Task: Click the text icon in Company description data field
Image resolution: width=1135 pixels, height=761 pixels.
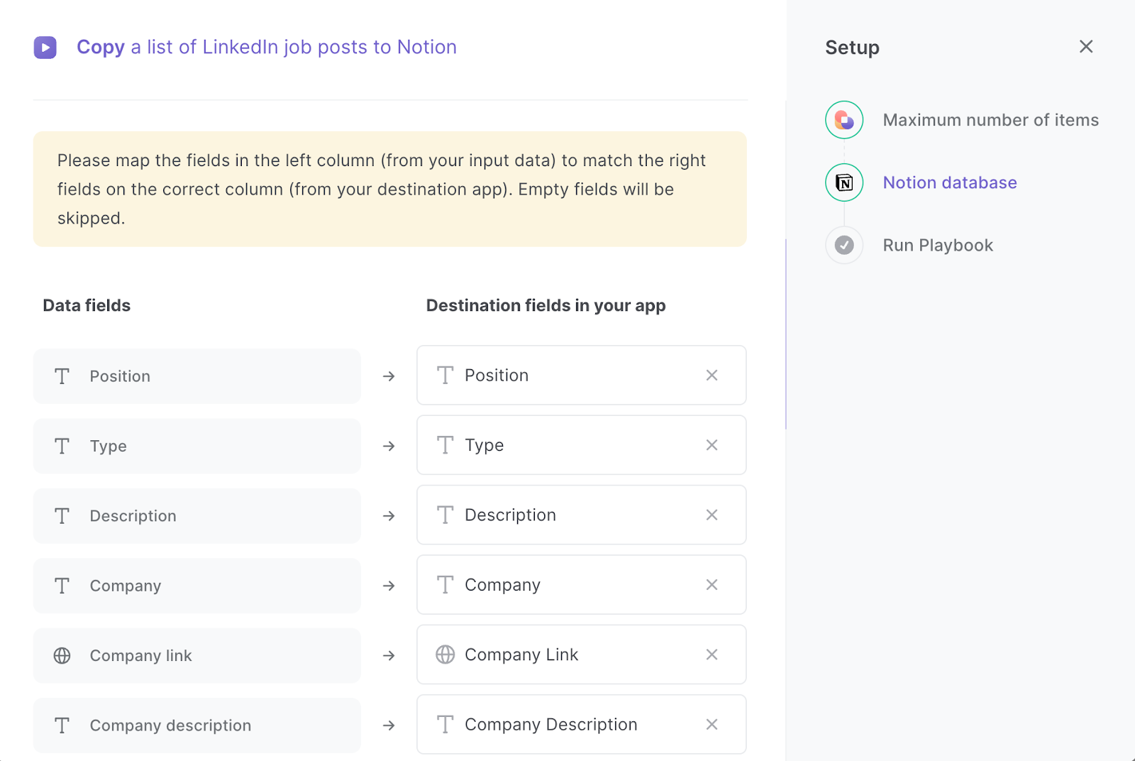Action: (62, 726)
